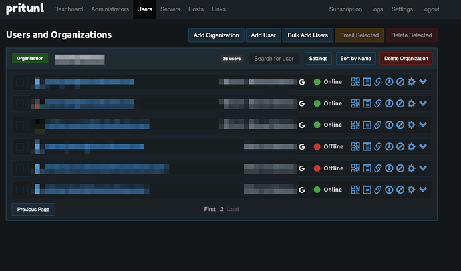Click the Google icon in first user row
This screenshot has height=271, width=461.
click(x=302, y=82)
